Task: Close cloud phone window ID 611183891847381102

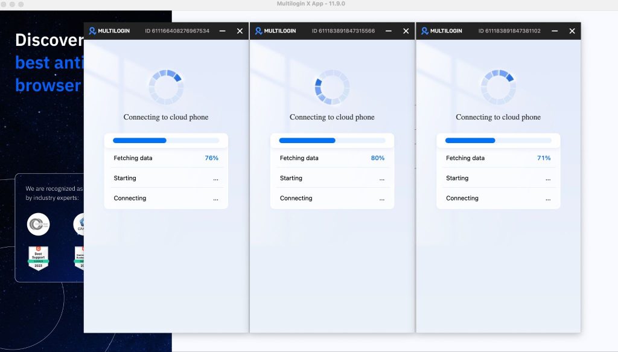Action: pyautogui.click(x=572, y=31)
